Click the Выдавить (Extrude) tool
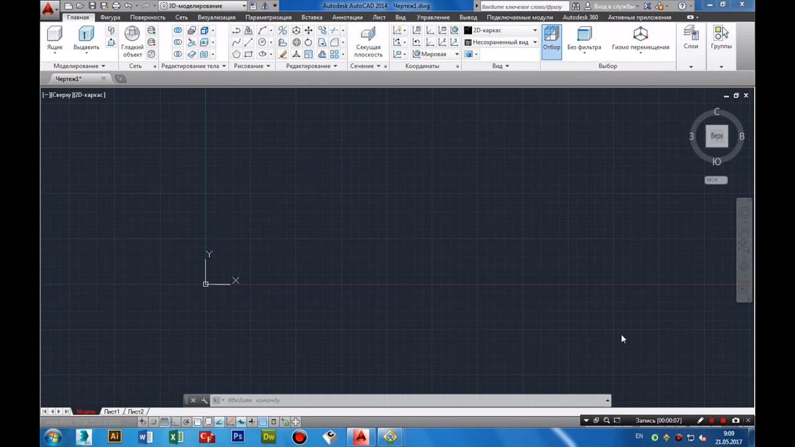 (x=86, y=38)
